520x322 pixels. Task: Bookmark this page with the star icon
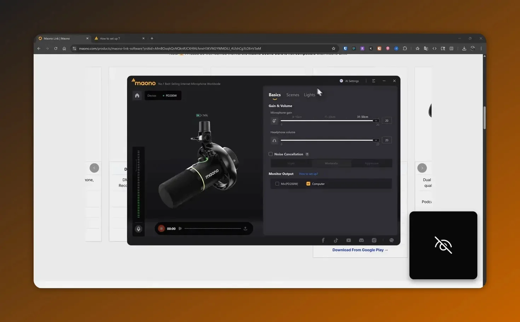[x=333, y=48]
